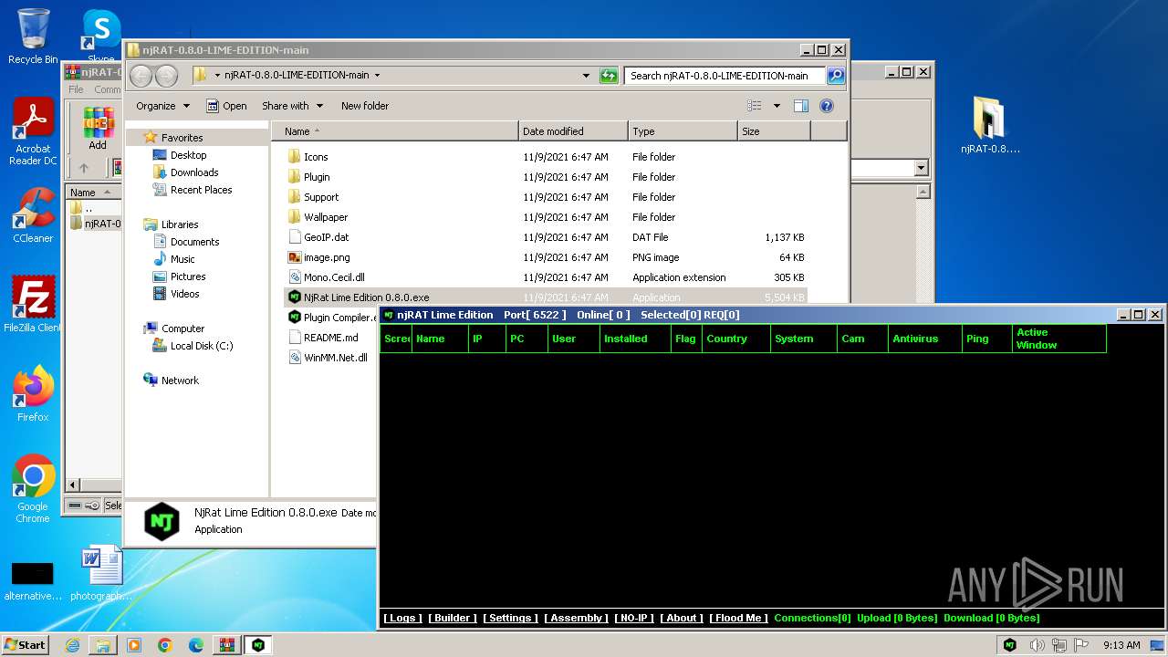Open WinRAR File menu

(x=76, y=89)
